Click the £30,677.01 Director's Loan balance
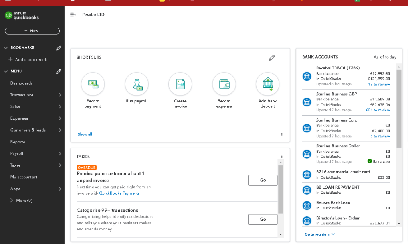Image resolution: width=408 pixels, height=244 pixels. click(380, 223)
